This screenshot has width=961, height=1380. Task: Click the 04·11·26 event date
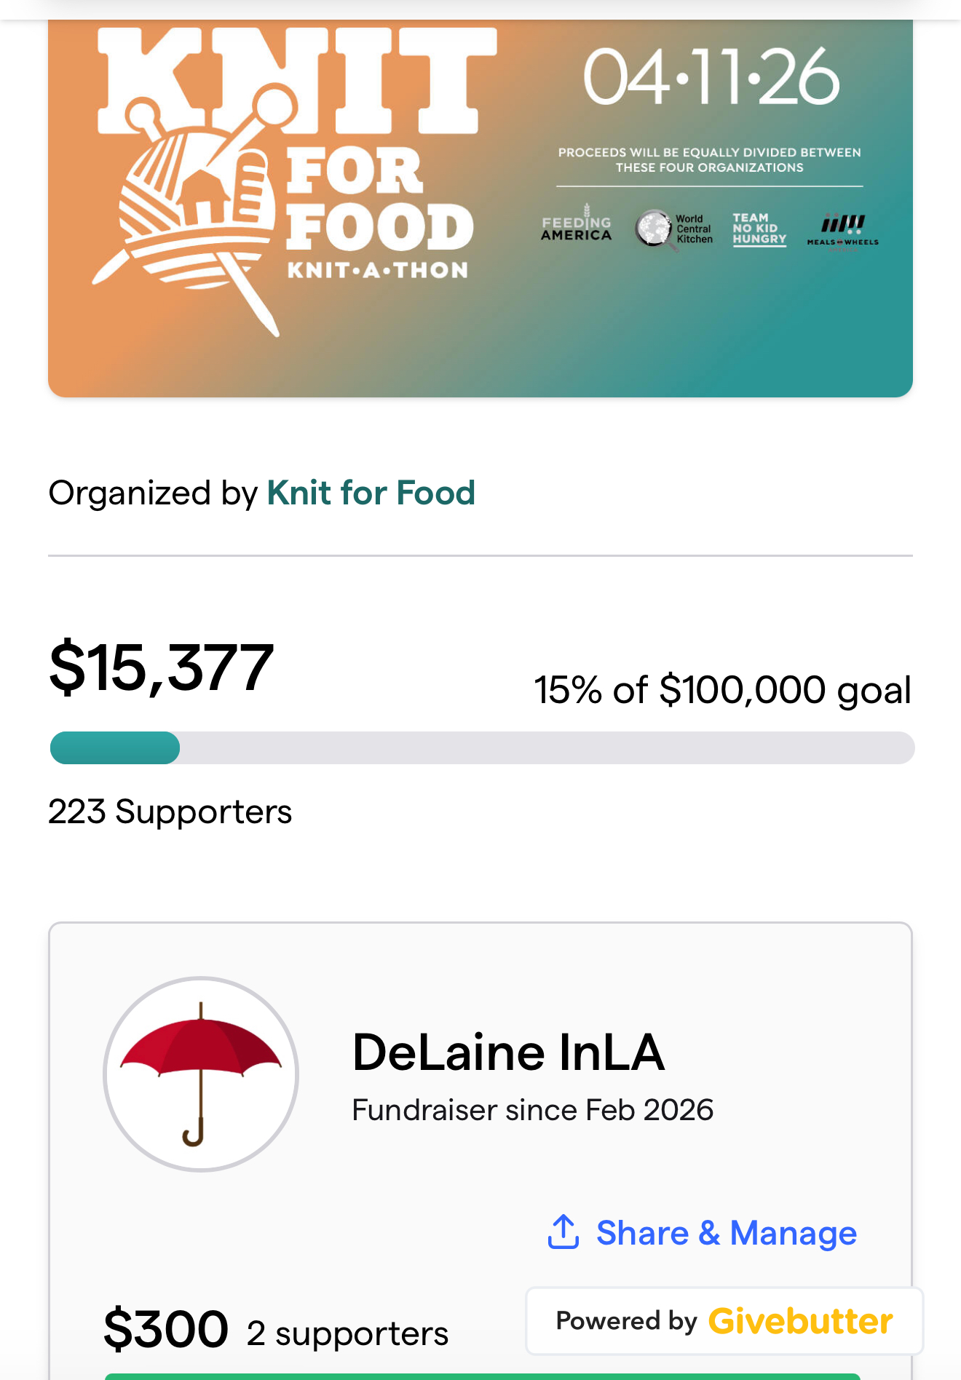(x=711, y=77)
